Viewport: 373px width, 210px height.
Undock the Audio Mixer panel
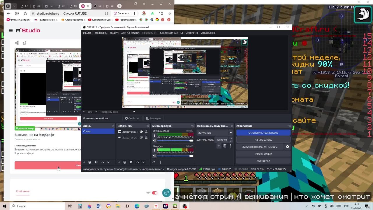click(x=192, y=126)
